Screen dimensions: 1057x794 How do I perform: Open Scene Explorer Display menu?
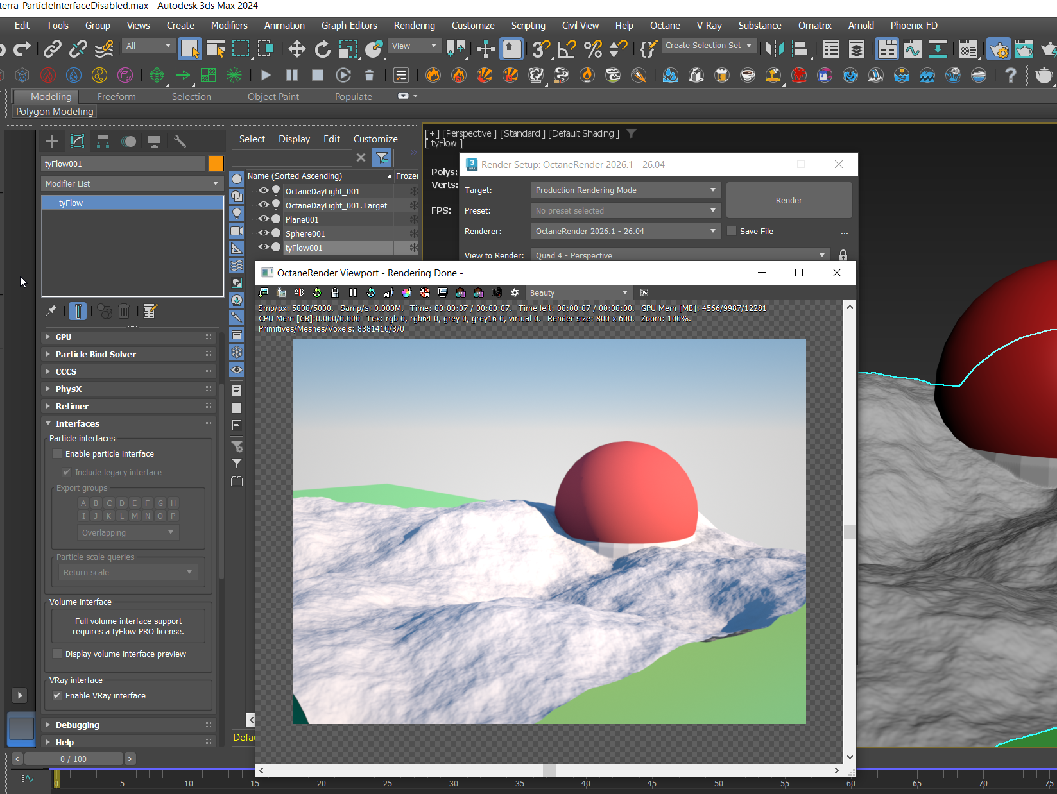tap(294, 139)
